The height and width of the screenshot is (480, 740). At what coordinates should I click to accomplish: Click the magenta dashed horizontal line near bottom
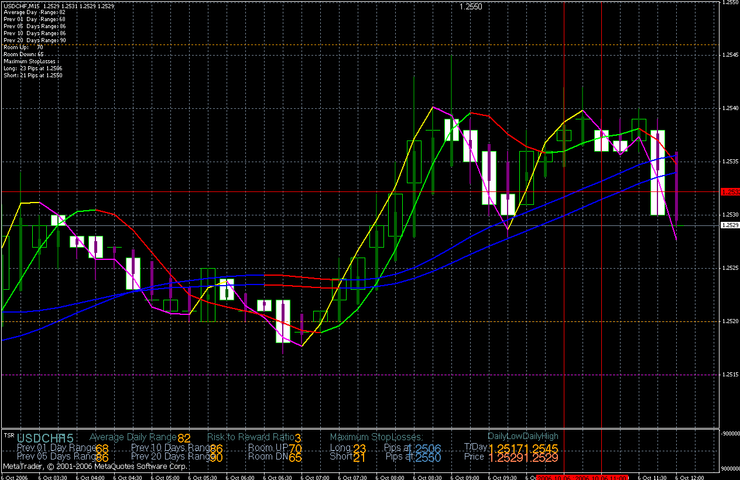click(x=359, y=375)
